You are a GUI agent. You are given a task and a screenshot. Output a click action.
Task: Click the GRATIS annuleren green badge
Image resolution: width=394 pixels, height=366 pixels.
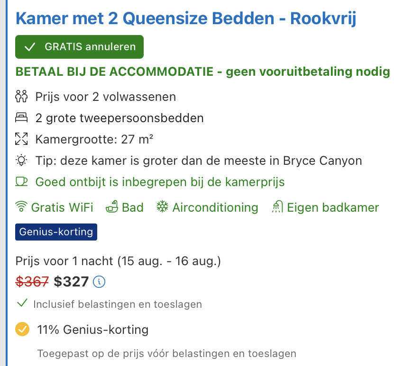click(79, 47)
